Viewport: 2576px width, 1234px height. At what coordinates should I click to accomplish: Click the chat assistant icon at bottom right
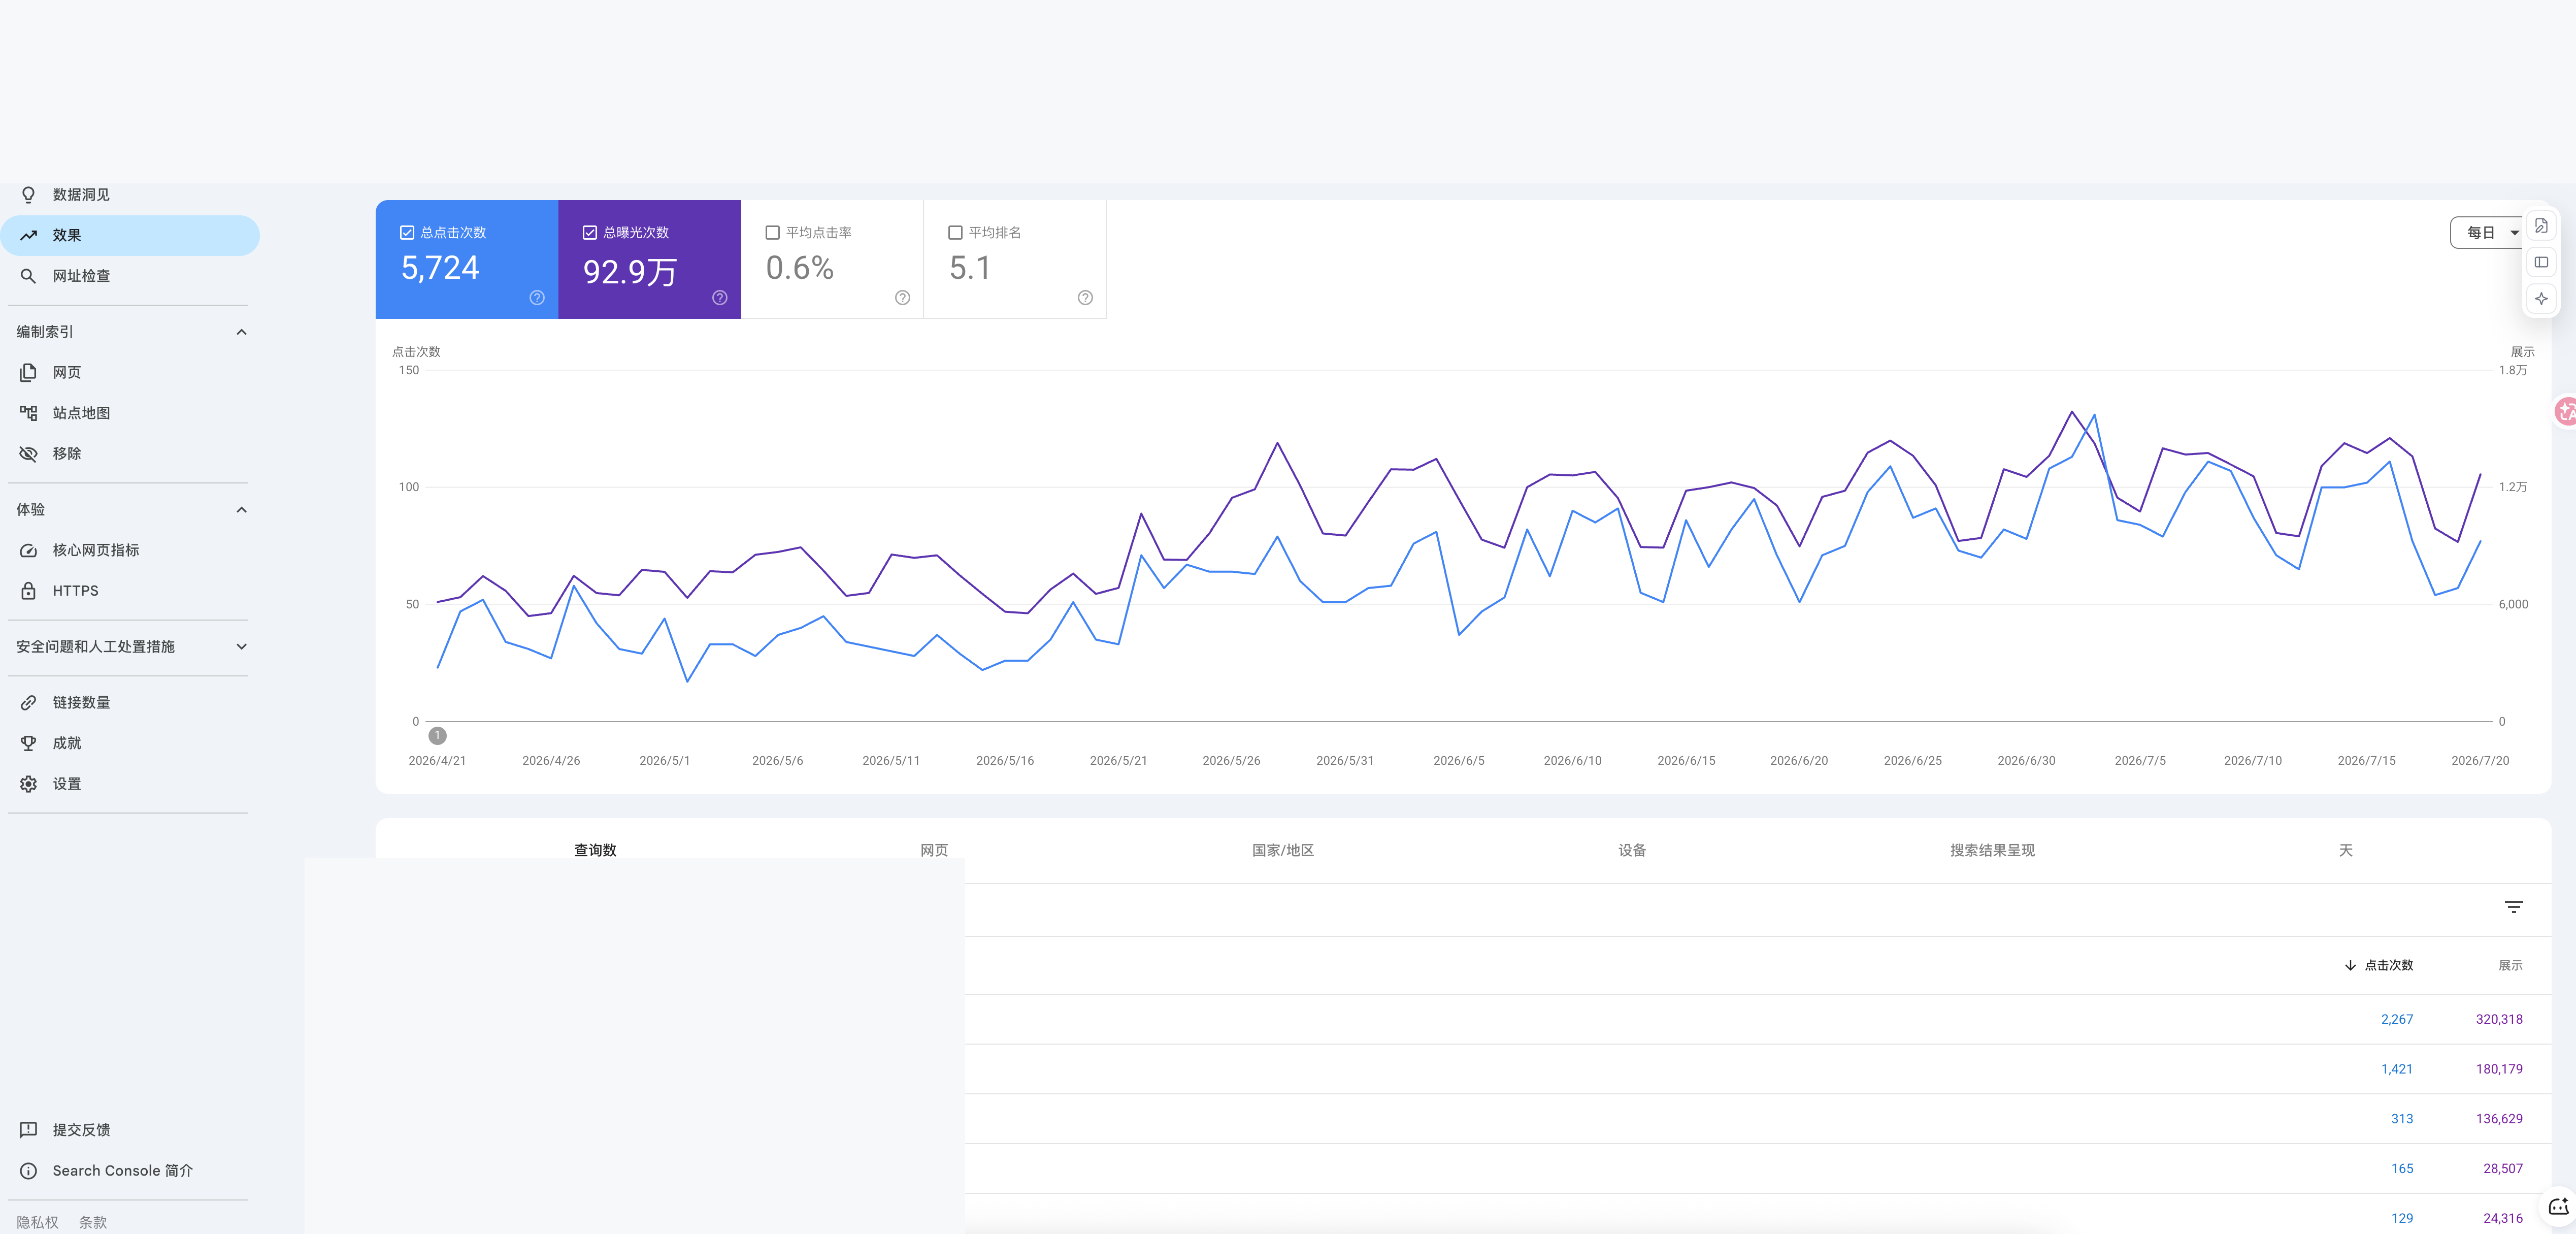[x=2558, y=1206]
